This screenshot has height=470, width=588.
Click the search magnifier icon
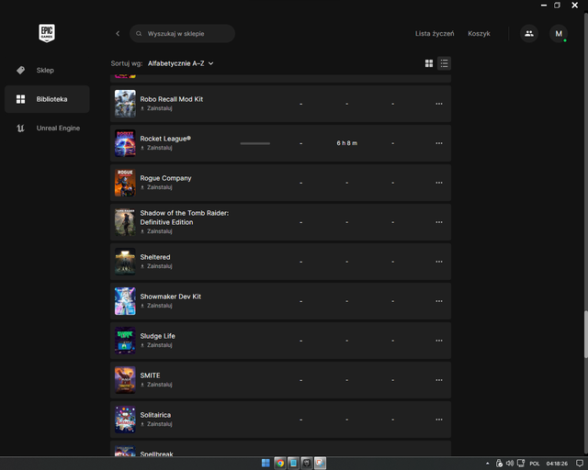pyautogui.click(x=139, y=34)
